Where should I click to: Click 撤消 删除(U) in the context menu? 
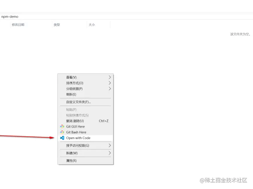click(x=85, y=121)
